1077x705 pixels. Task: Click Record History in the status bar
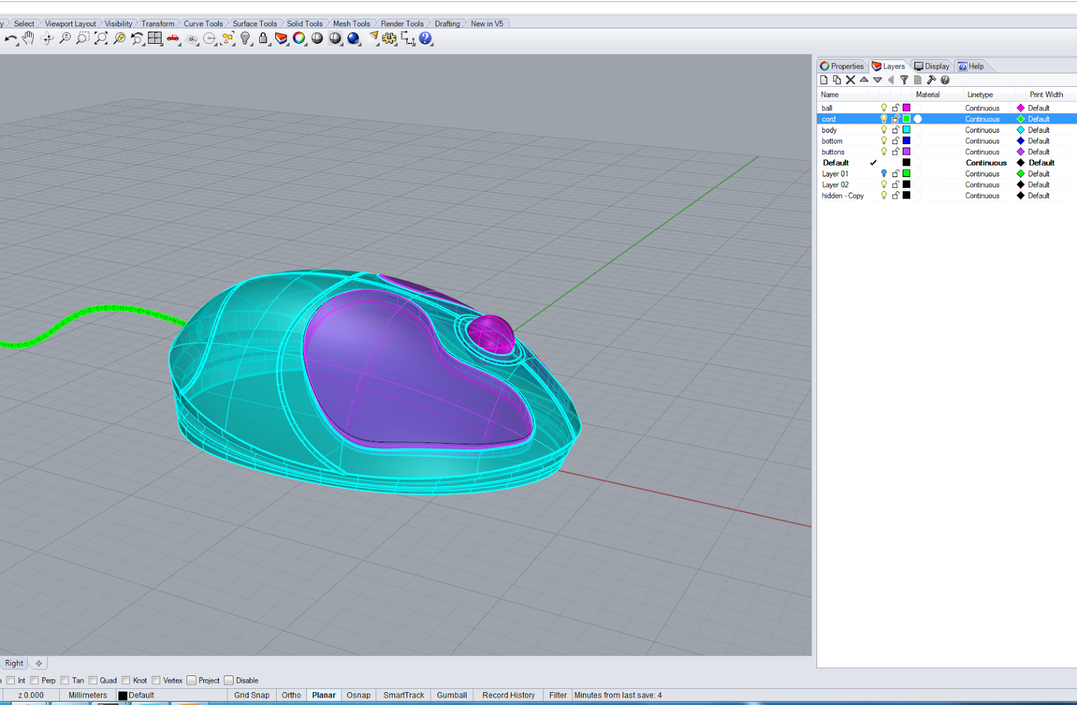(x=508, y=695)
